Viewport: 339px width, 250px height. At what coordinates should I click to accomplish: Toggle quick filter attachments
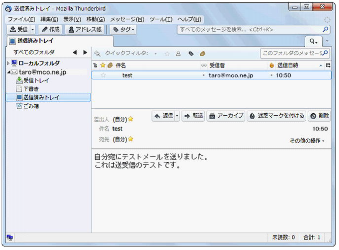(202, 54)
